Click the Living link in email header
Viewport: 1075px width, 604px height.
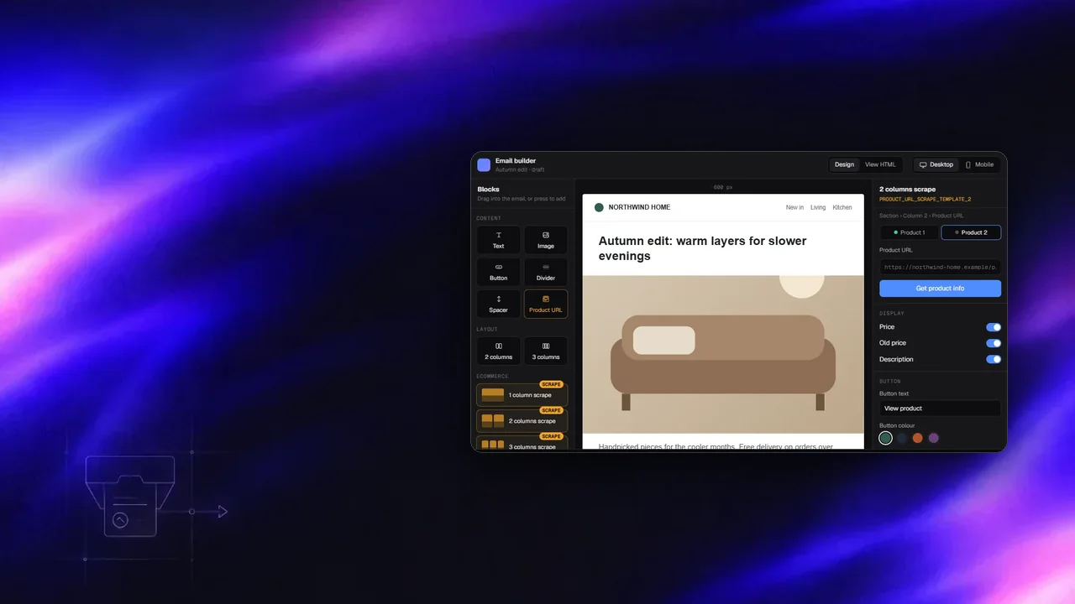pos(818,207)
